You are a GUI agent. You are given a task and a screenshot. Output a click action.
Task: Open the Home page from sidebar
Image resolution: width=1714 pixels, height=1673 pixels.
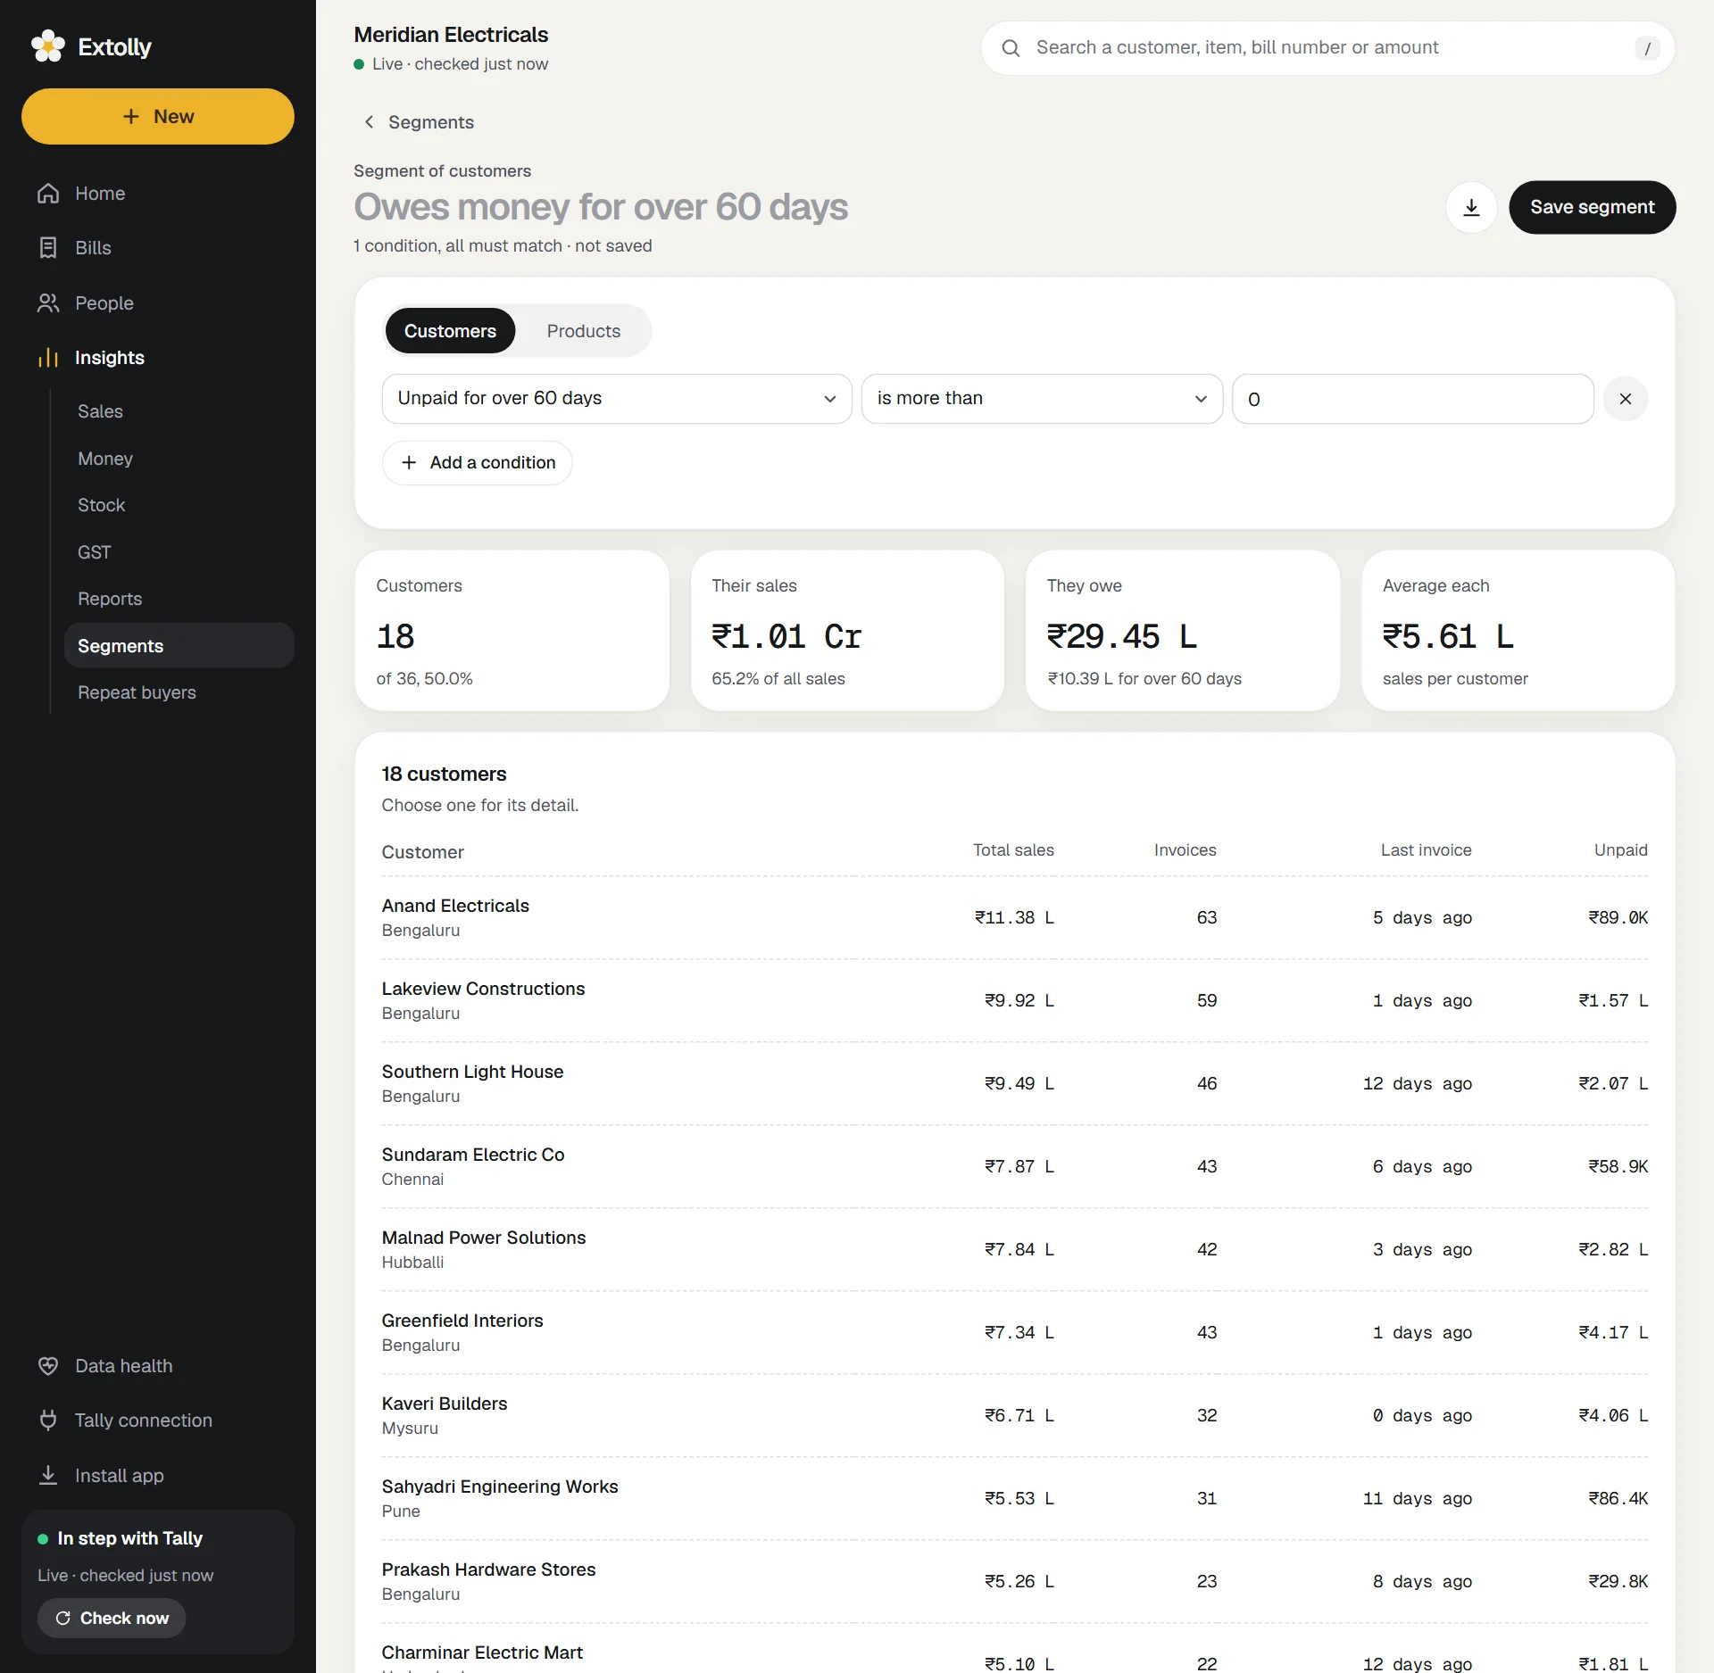[158, 194]
